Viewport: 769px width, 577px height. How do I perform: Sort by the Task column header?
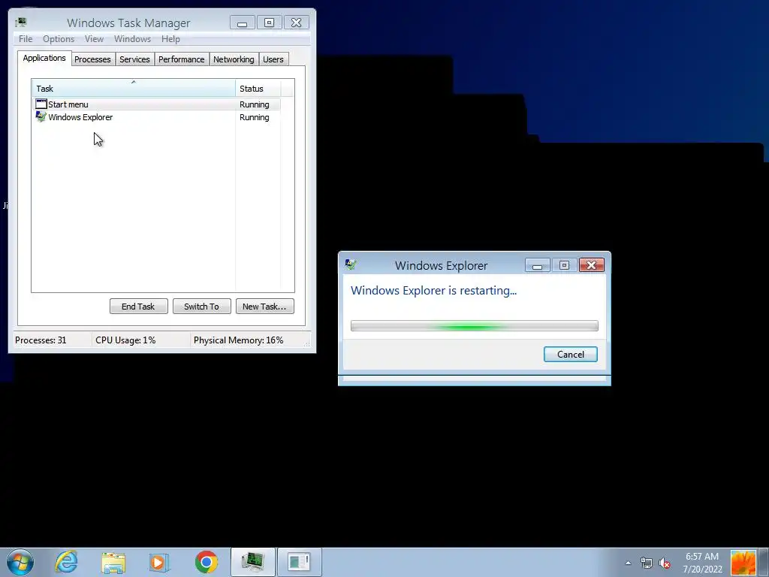click(x=134, y=89)
